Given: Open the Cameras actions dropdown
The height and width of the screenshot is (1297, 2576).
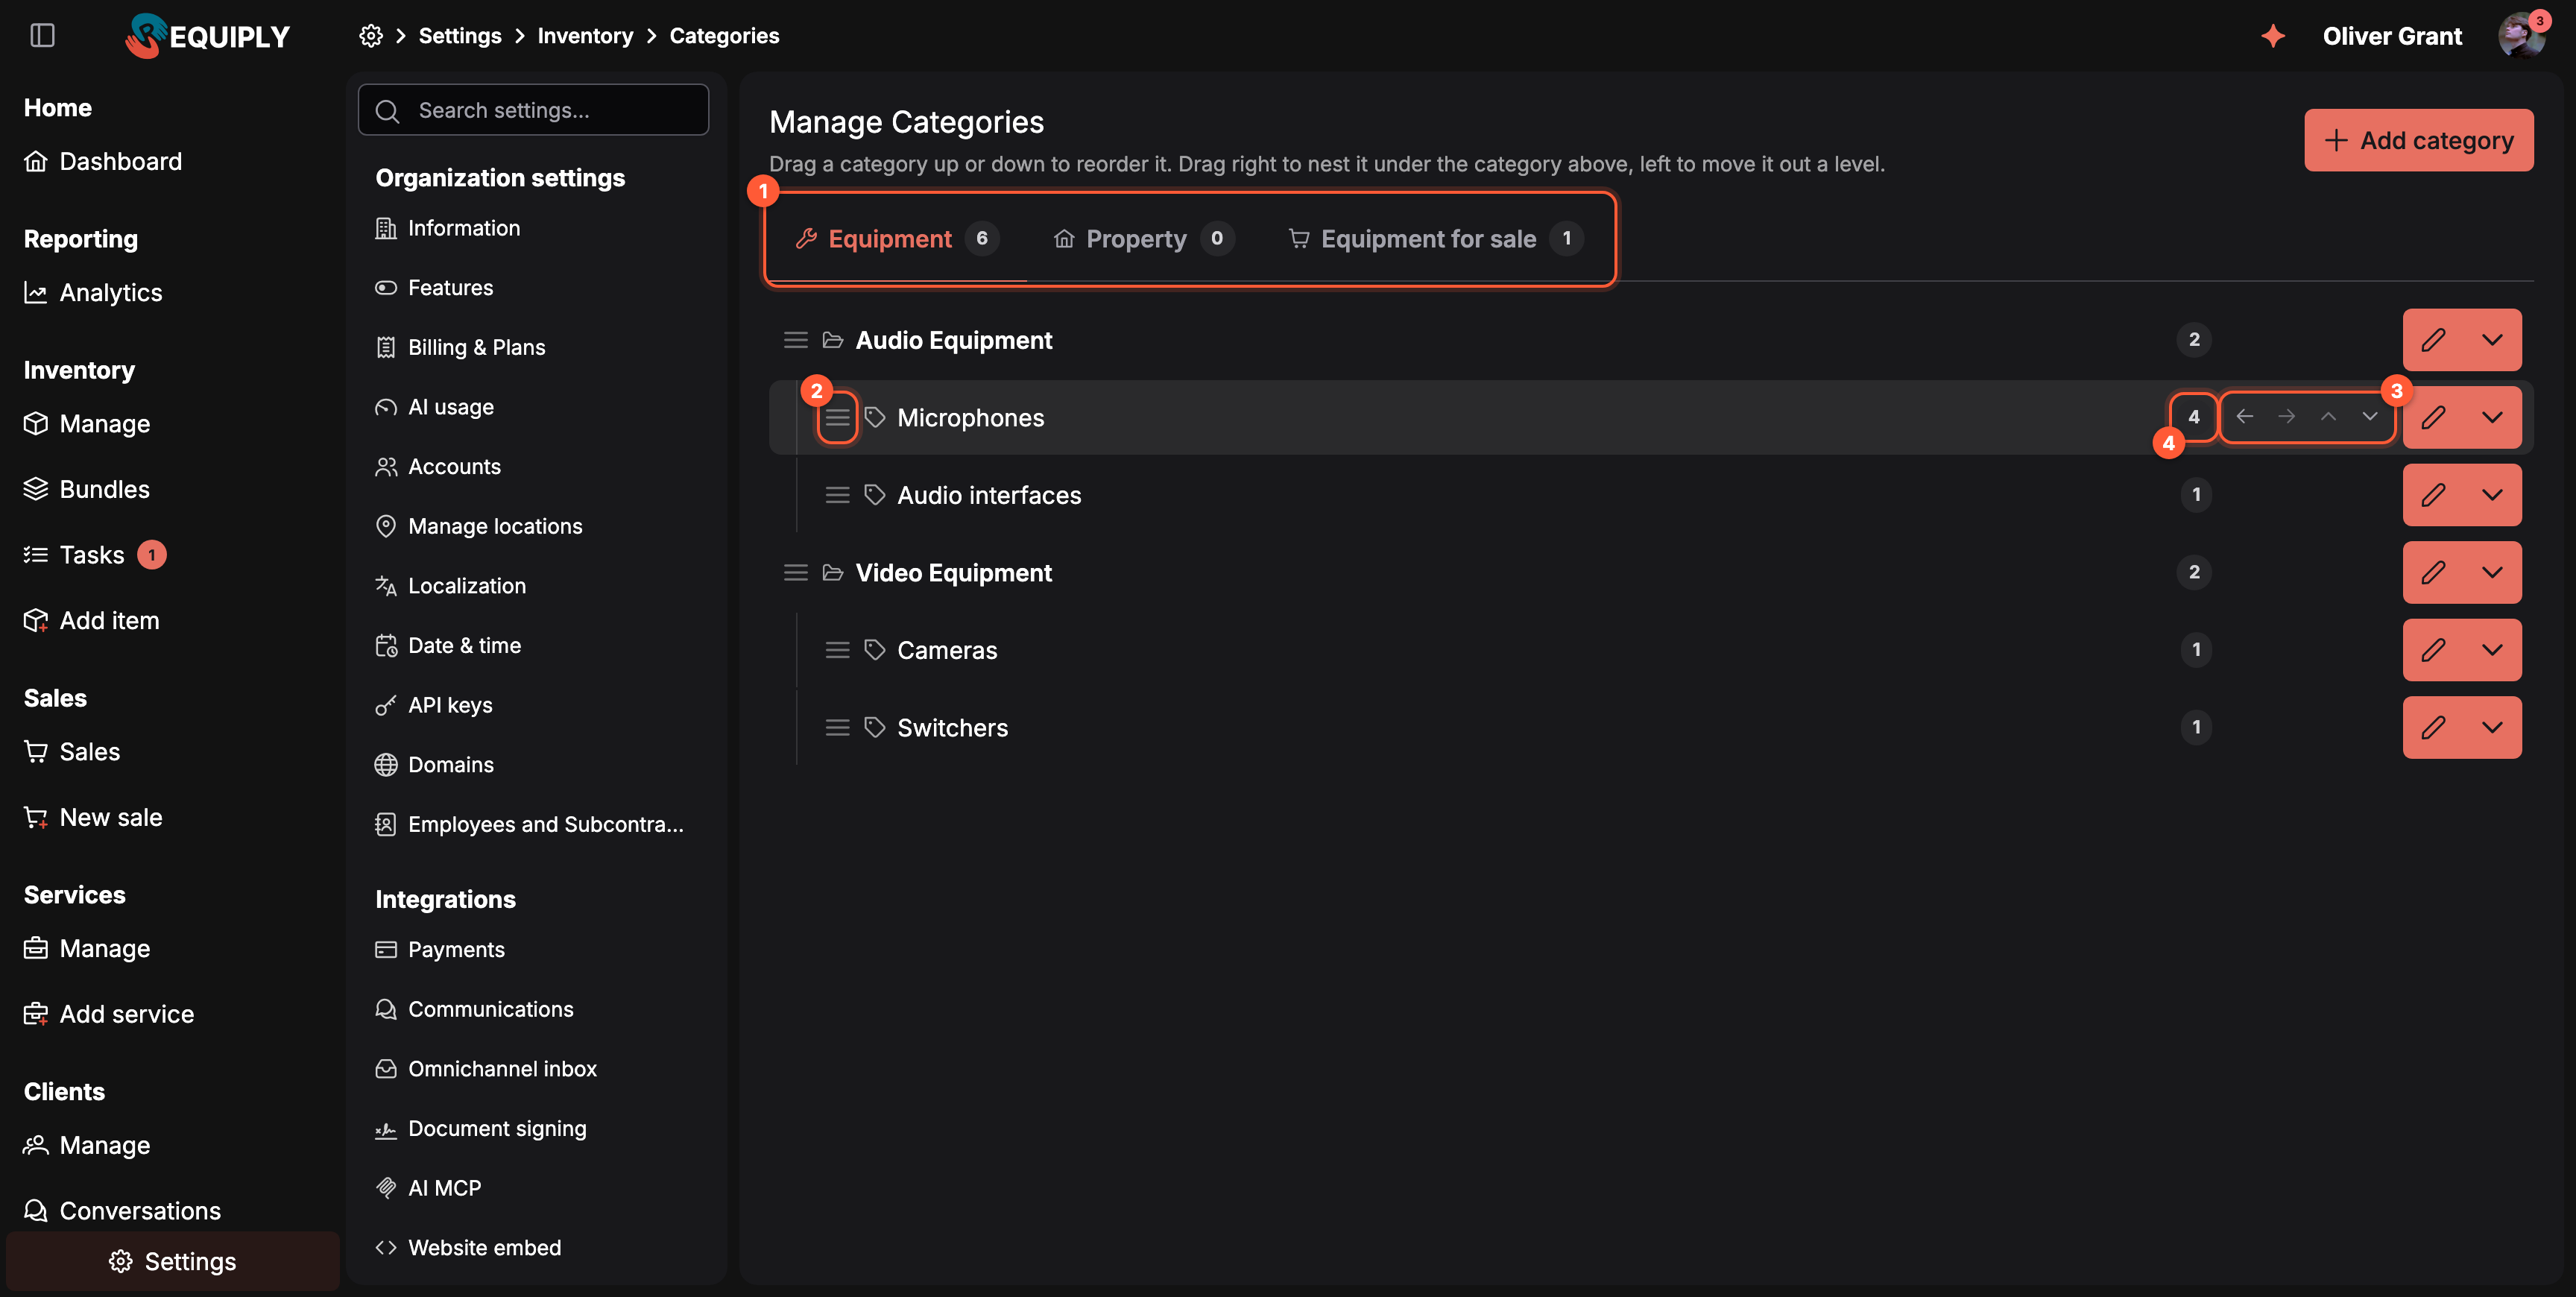Looking at the screenshot, I should coord(2492,650).
